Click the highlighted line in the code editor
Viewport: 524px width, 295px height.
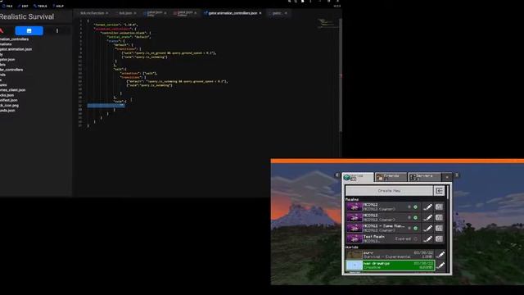point(106,106)
